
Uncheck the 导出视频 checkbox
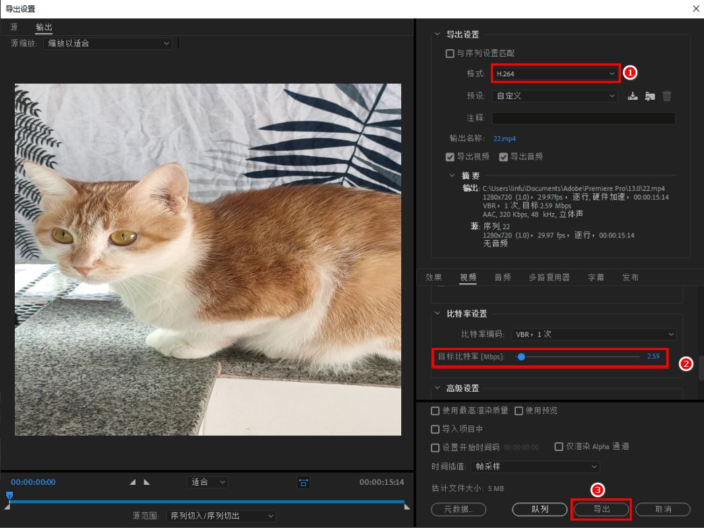pos(451,156)
